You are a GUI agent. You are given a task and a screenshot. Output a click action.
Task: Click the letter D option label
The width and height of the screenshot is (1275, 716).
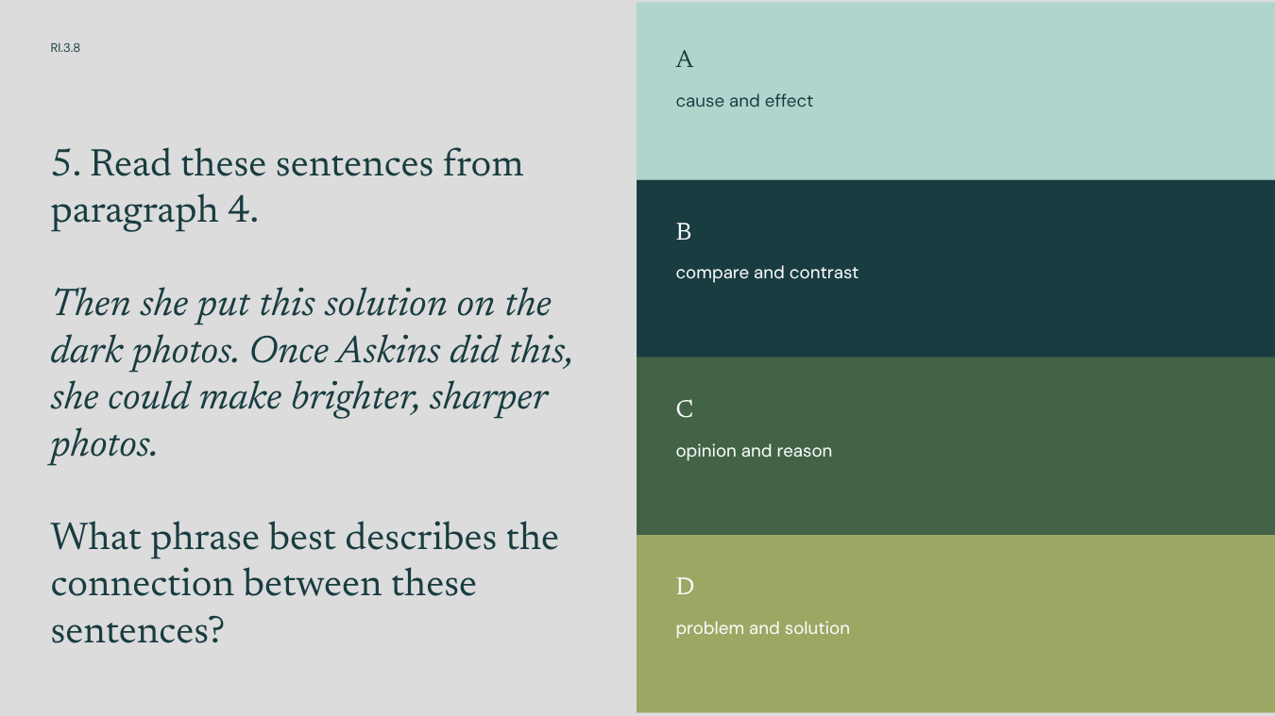[685, 587]
